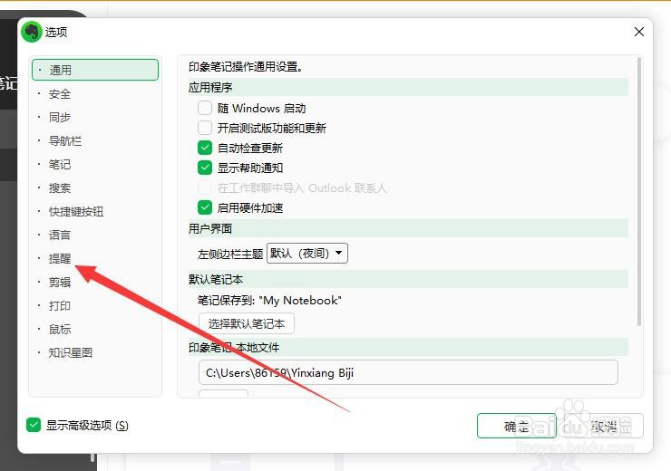The height and width of the screenshot is (471, 671).
Task: Click 选择默认笔记本 button
Action: pos(247,323)
